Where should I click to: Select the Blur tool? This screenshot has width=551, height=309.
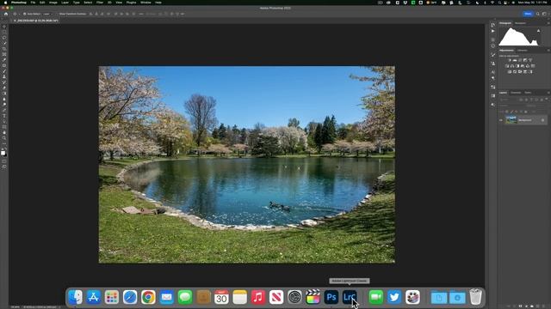point(4,99)
